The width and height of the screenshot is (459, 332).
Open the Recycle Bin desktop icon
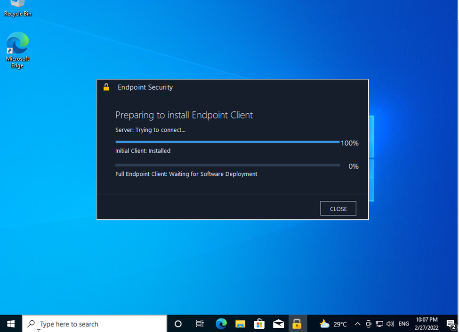(x=17, y=9)
